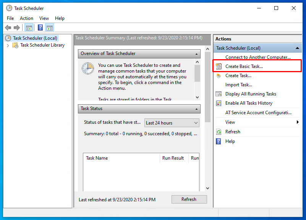Open the Action menu
Viewport: 306px width, 220px height.
26,18
